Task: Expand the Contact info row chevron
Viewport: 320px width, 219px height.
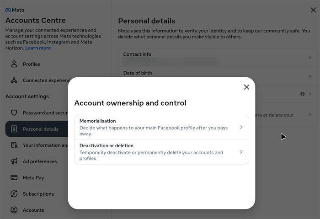Action: 310,58
